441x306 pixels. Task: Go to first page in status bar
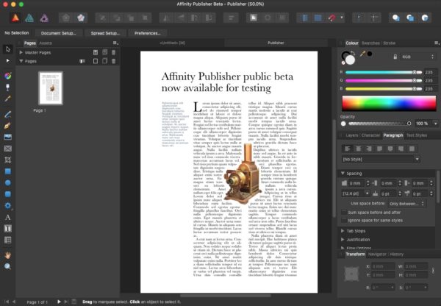[x=7, y=302]
